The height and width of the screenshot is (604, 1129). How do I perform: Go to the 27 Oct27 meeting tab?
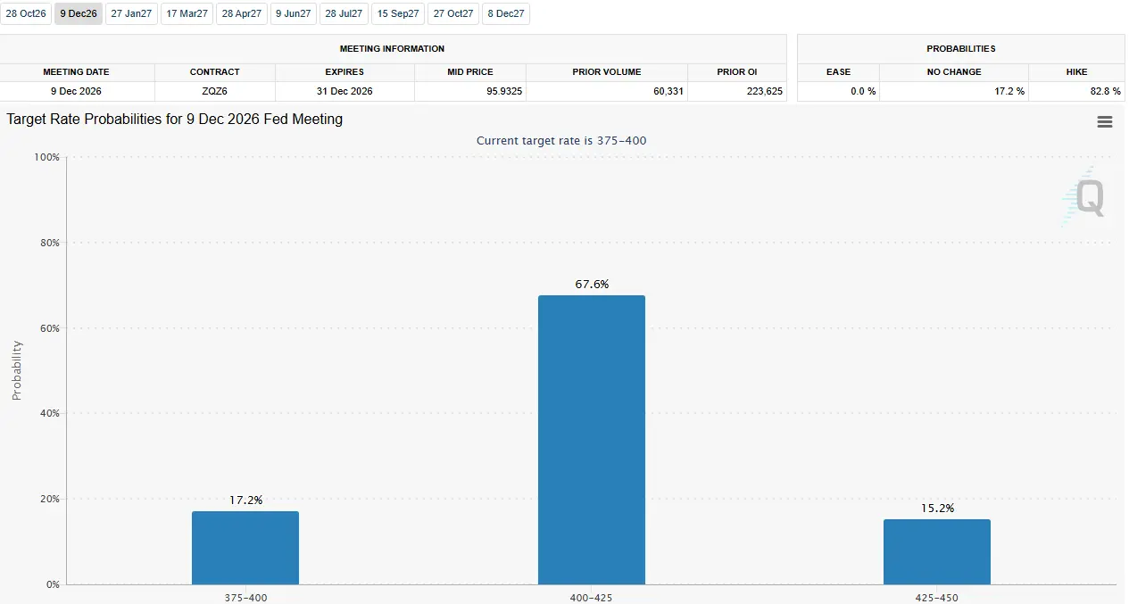pyautogui.click(x=453, y=13)
